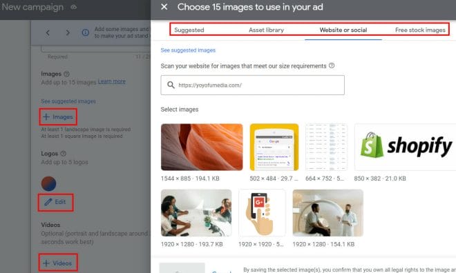Click the 1920 × 1280 · 154.1 KB caption

click(323, 244)
